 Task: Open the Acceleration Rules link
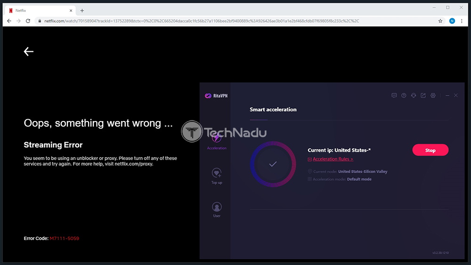[x=333, y=159]
